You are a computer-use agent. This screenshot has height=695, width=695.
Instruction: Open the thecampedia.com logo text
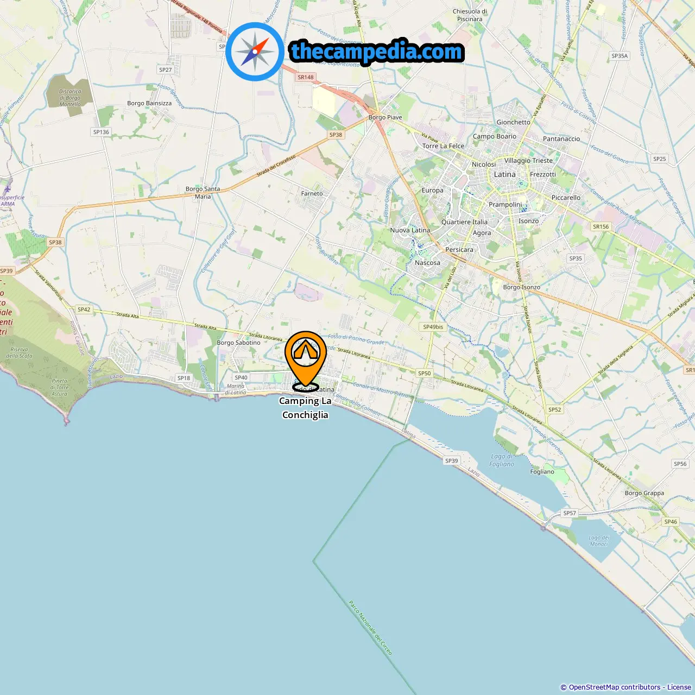[x=376, y=52]
